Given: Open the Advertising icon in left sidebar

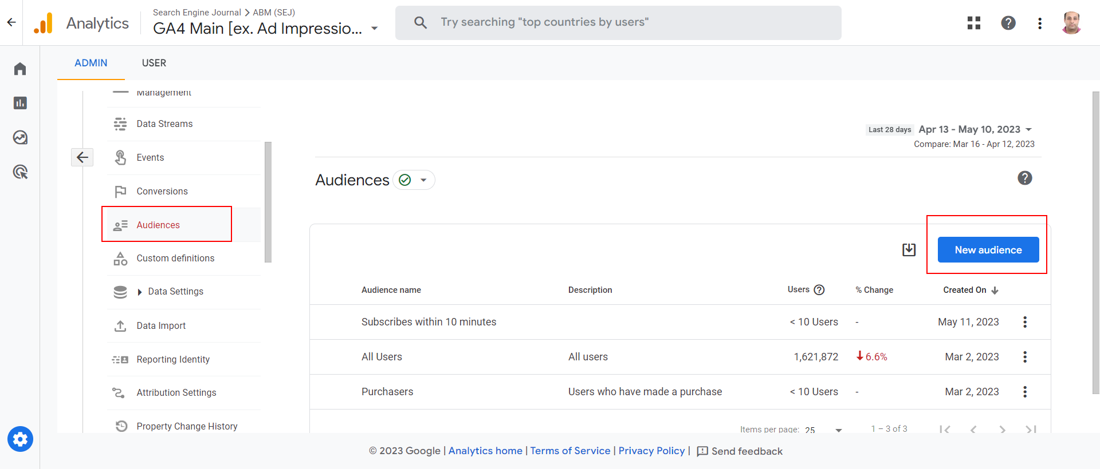Looking at the screenshot, I should click(20, 172).
